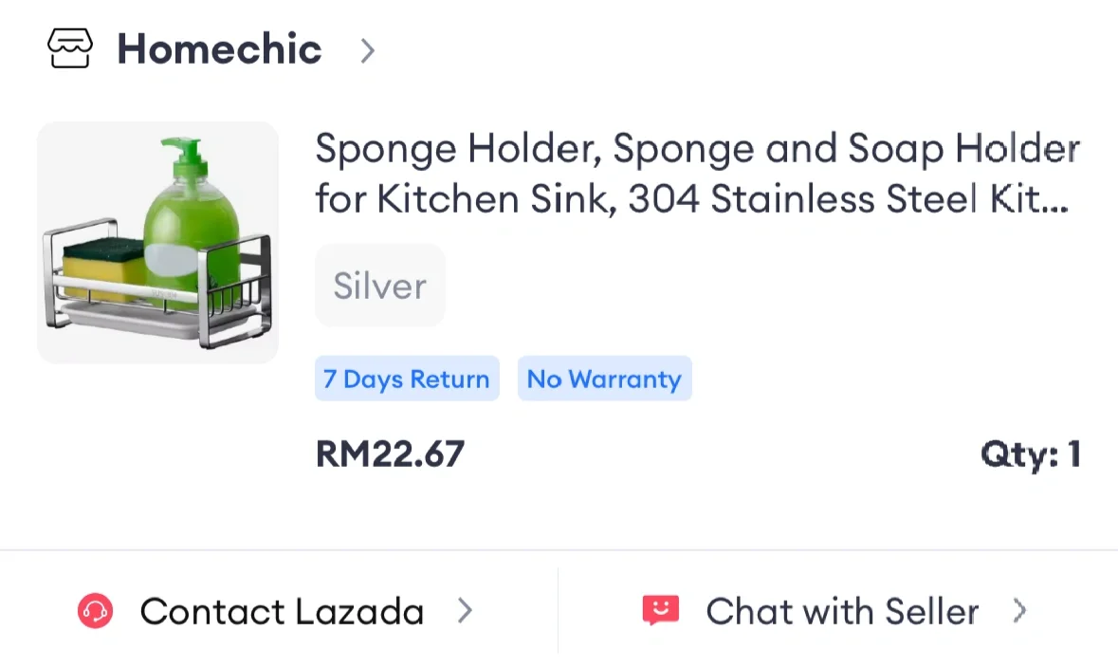The image size is (1118, 667).
Task: Expand store page via chevron beside Homechic
Action: [x=368, y=50]
